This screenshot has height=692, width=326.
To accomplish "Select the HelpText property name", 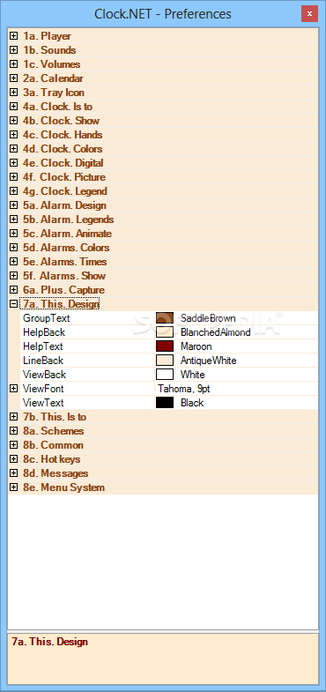I will pos(43,346).
